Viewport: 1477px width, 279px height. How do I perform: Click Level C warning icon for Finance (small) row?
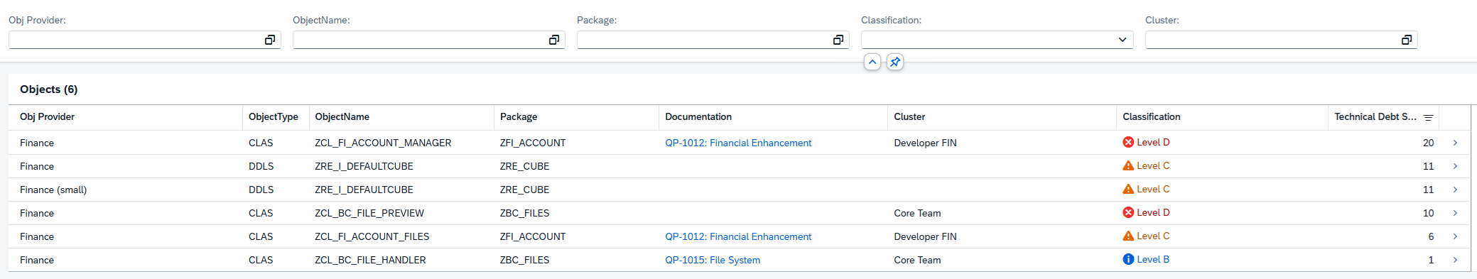pos(1128,189)
